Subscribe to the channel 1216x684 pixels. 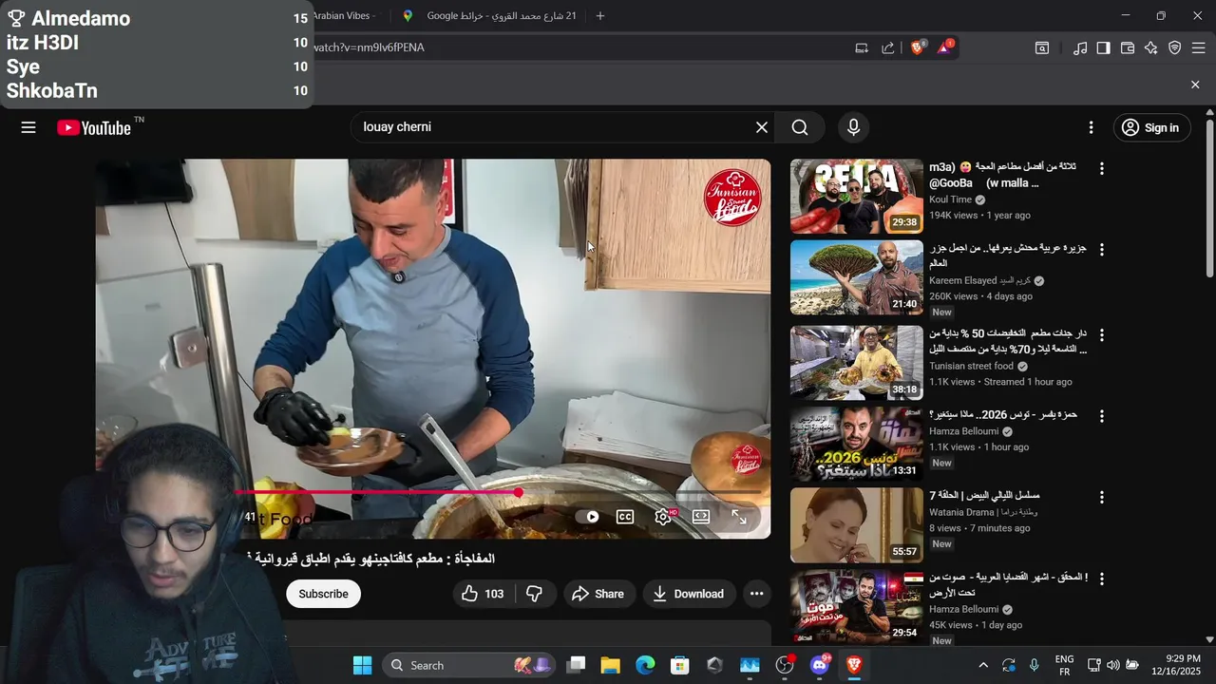pos(323,594)
